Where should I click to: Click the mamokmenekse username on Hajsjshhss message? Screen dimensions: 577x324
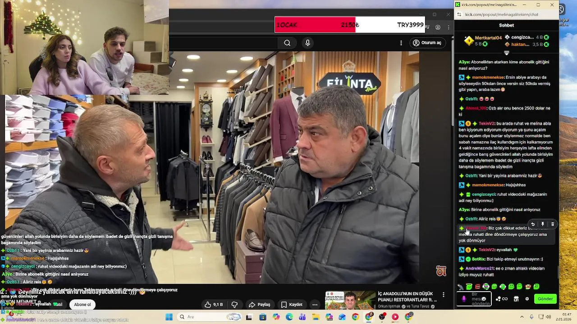(x=488, y=185)
